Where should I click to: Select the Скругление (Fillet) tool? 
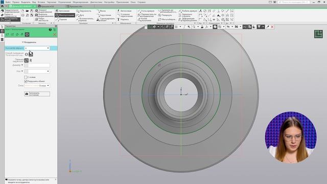104,15
